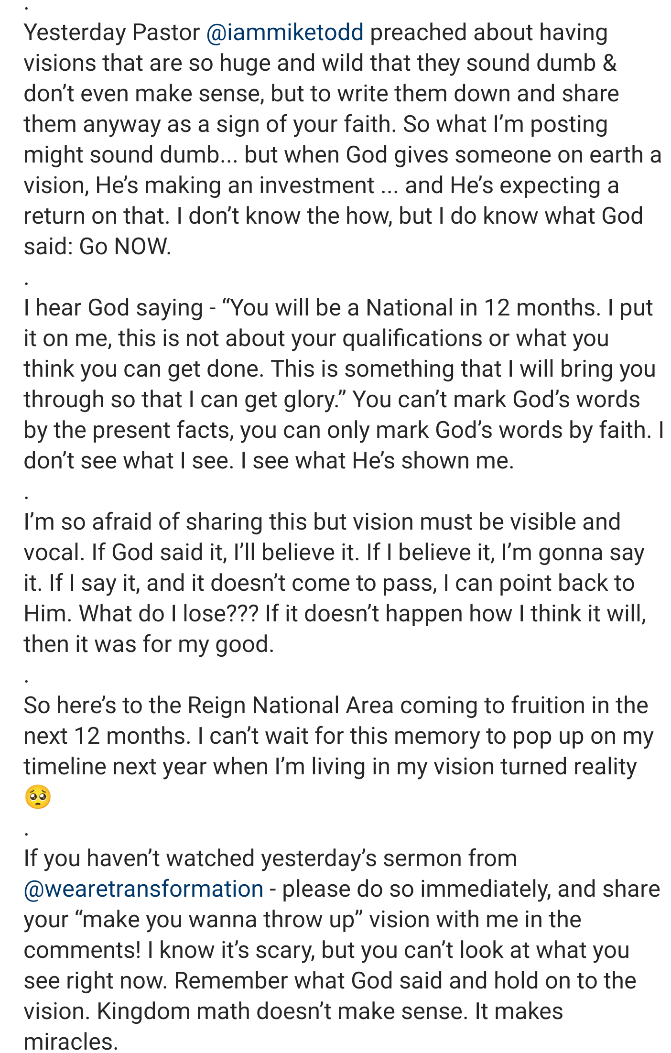
Task: Click the words 'He's making an investment'
Action: tap(235, 185)
